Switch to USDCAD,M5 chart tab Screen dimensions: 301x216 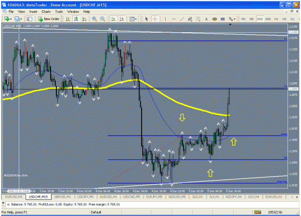click(131, 197)
